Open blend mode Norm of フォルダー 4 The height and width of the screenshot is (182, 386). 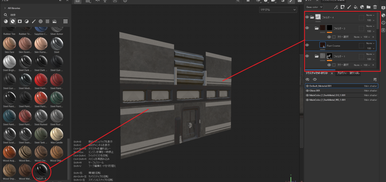[370, 15]
